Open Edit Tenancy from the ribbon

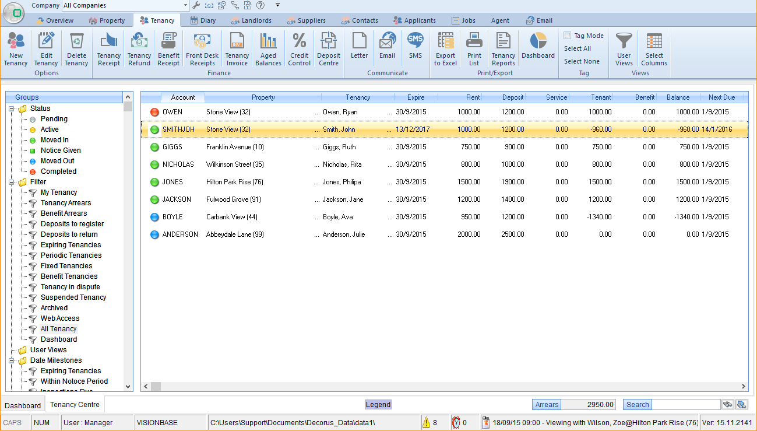(46, 49)
